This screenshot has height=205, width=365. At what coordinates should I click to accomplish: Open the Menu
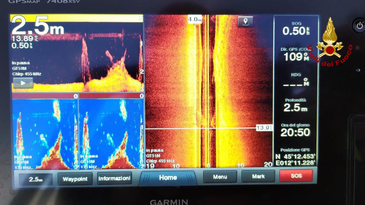click(220, 177)
